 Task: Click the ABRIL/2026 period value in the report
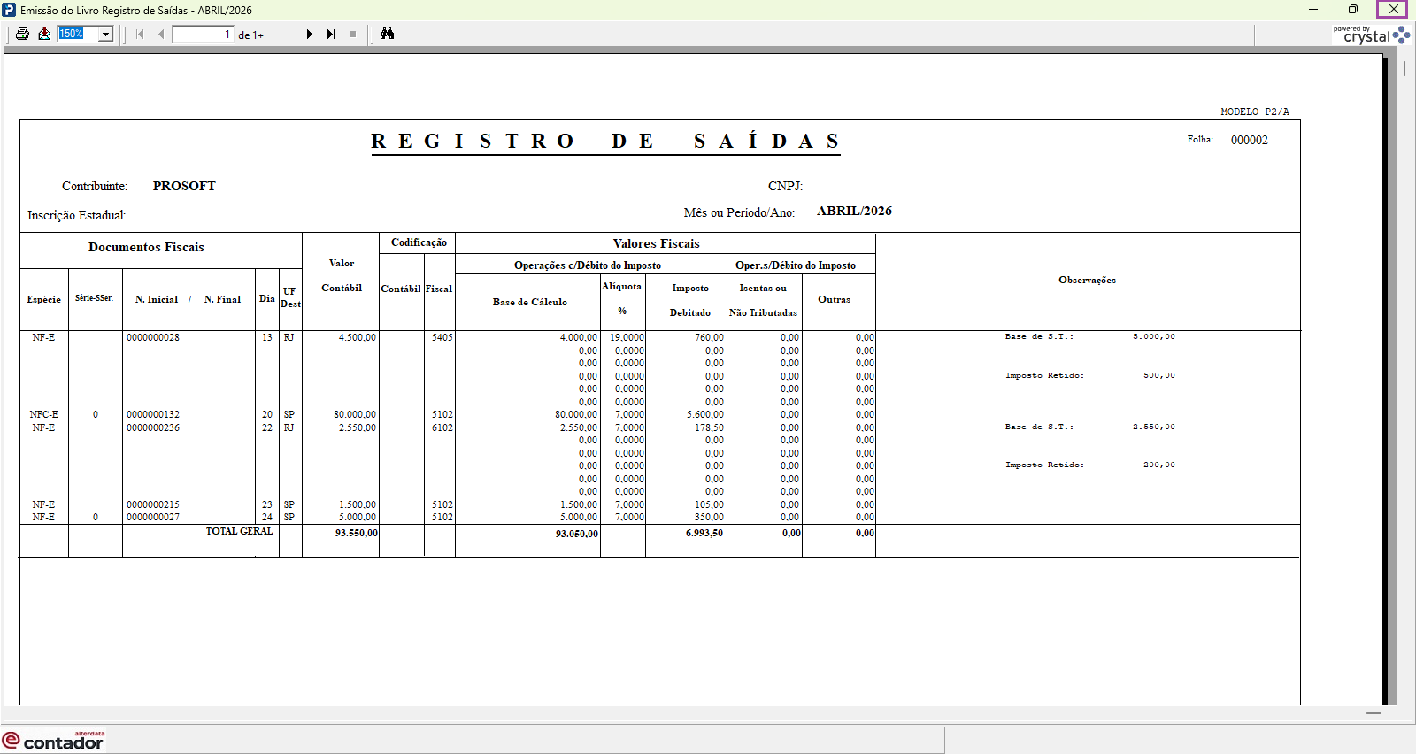[854, 211]
